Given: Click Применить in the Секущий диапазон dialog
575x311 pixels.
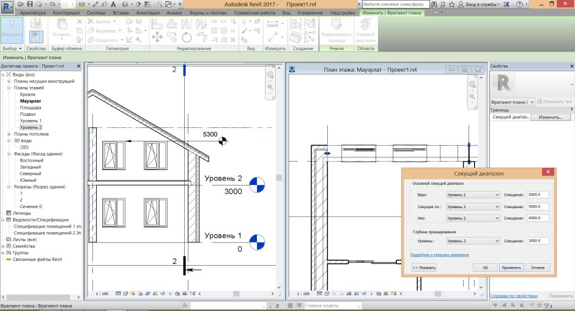Looking at the screenshot, I should click(x=511, y=268).
